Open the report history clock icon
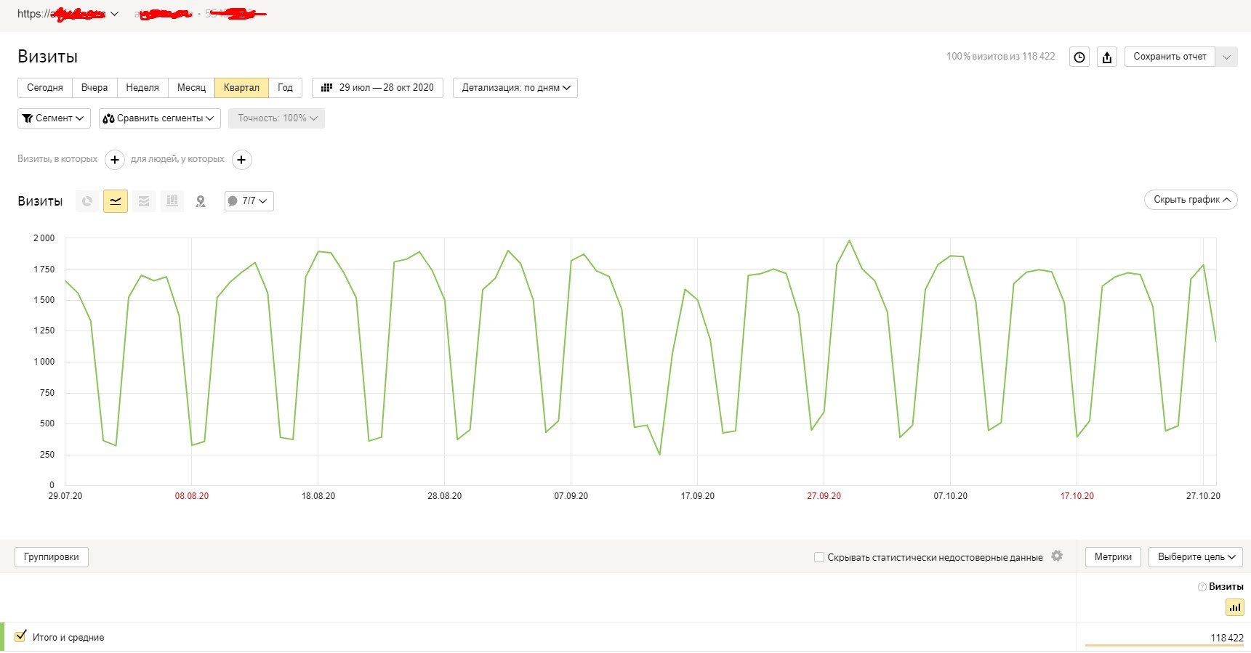Screen dimensions: 1251x653 coord(1079,57)
